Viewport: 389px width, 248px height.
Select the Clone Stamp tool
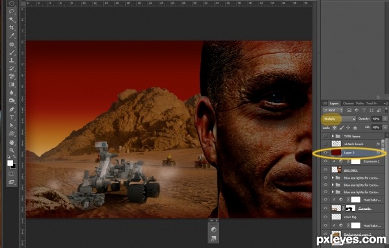[12, 60]
